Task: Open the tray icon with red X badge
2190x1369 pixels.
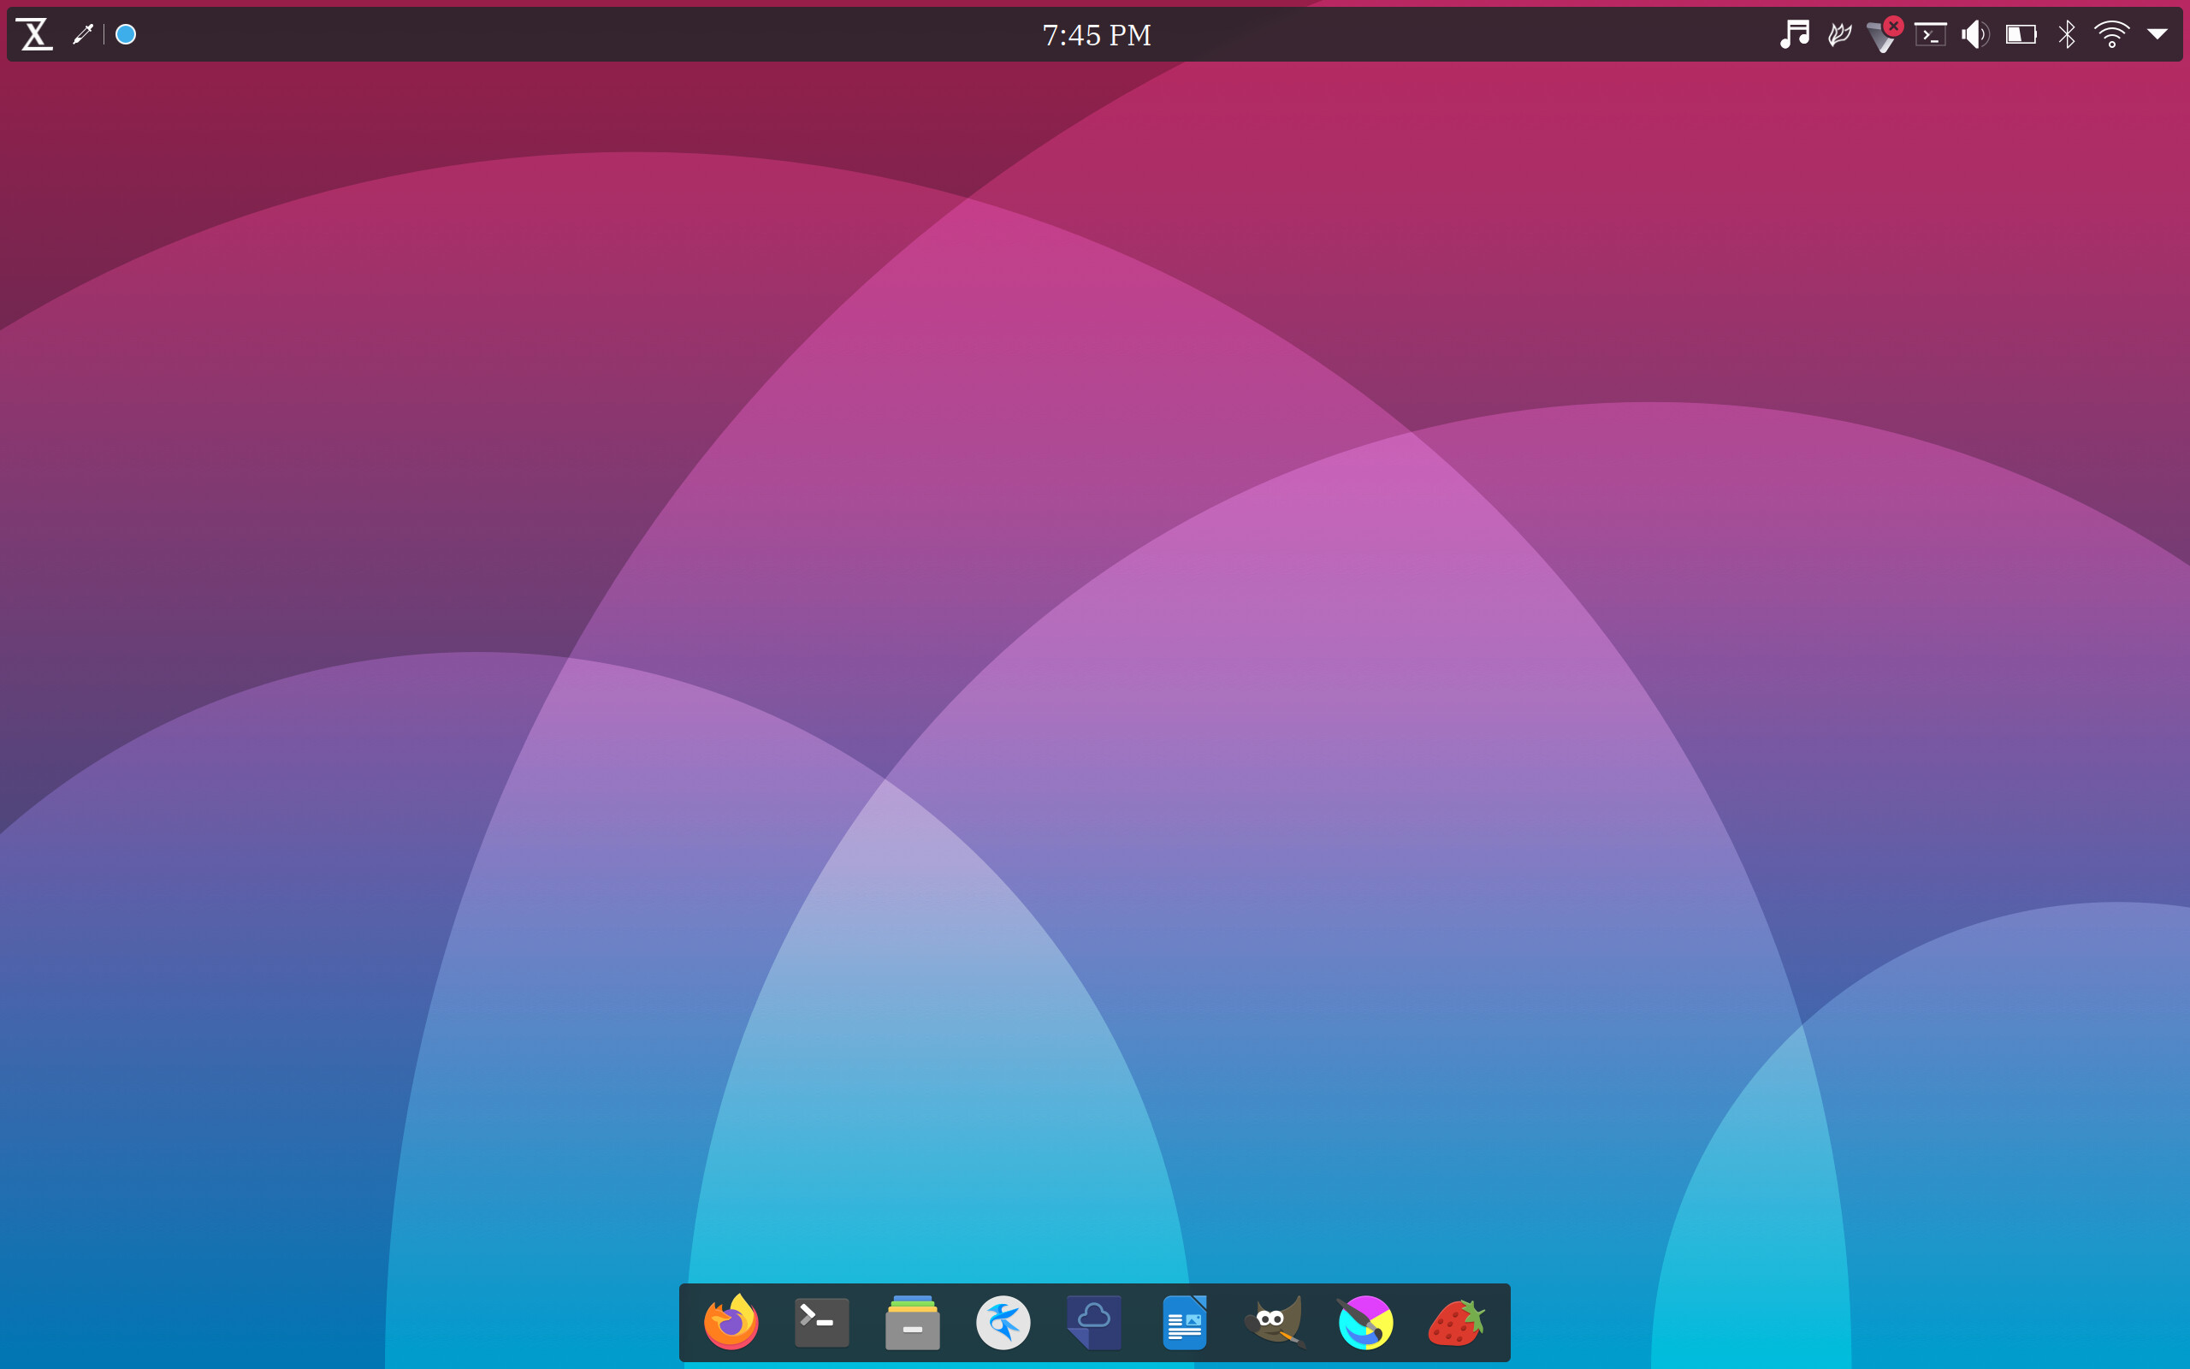Action: 1884,34
